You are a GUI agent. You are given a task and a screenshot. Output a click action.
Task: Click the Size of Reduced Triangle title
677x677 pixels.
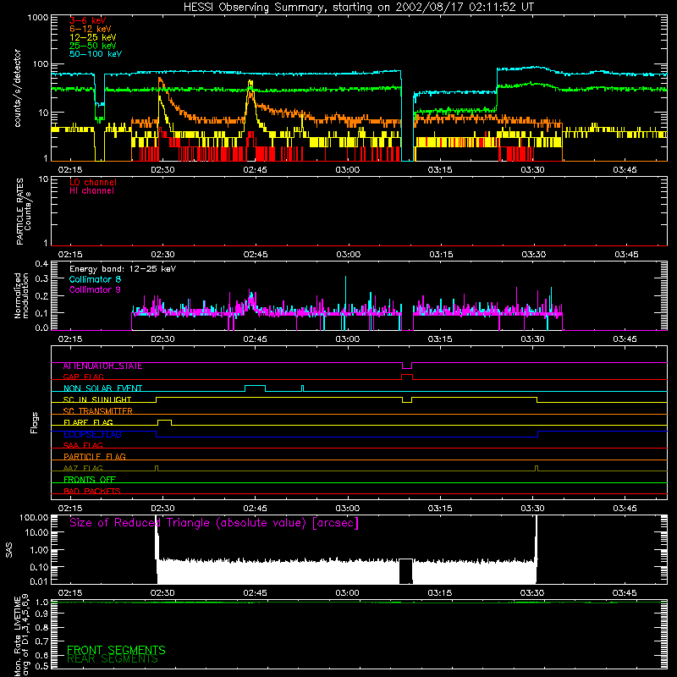tap(214, 523)
